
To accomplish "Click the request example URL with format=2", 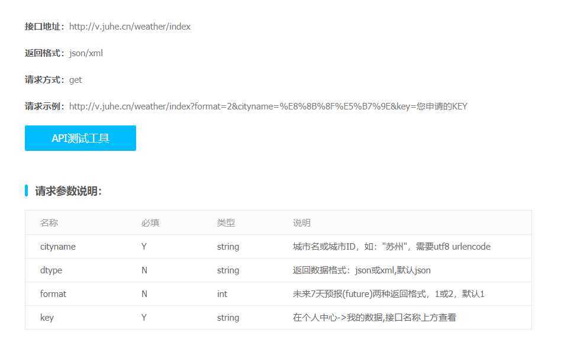I will pyautogui.click(x=268, y=106).
